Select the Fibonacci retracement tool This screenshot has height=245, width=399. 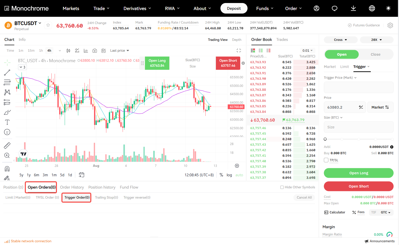click(7, 82)
